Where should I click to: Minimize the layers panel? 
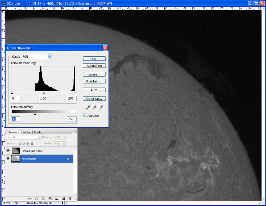(72, 130)
